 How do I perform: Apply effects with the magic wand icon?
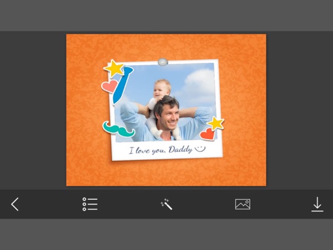coord(166,204)
